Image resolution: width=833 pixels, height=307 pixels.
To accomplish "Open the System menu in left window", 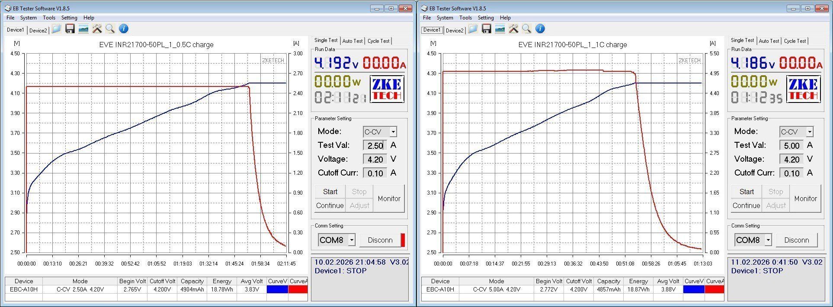I will coord(28,18).
